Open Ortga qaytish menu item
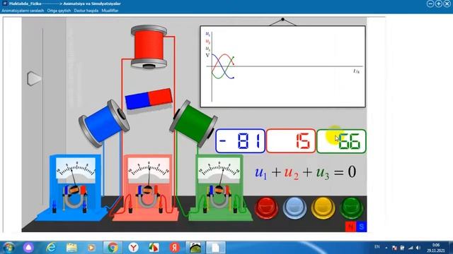This screenshot has width=453, height=254. [59, 11]
